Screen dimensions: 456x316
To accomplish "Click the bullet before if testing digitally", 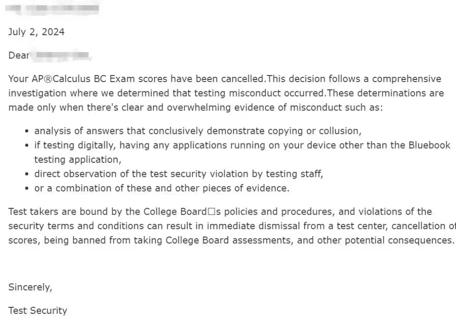I will (x=27, y=146).
